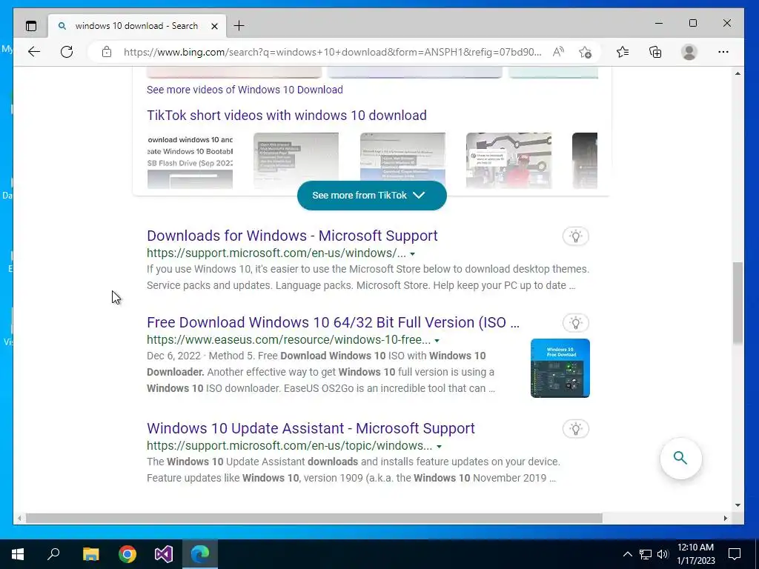The height and width of the screenshot is (569, 759).
Task: Minimize the Edge window
Action: [x=659, y=23]
